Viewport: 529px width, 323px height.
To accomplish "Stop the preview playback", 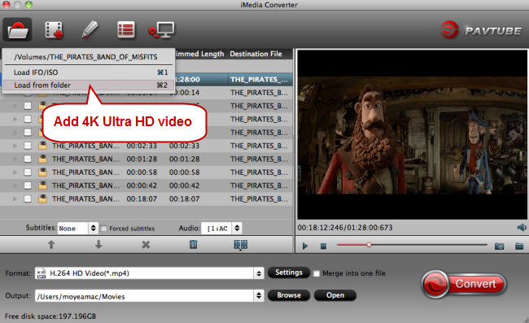I will click(x=323, y=247).
